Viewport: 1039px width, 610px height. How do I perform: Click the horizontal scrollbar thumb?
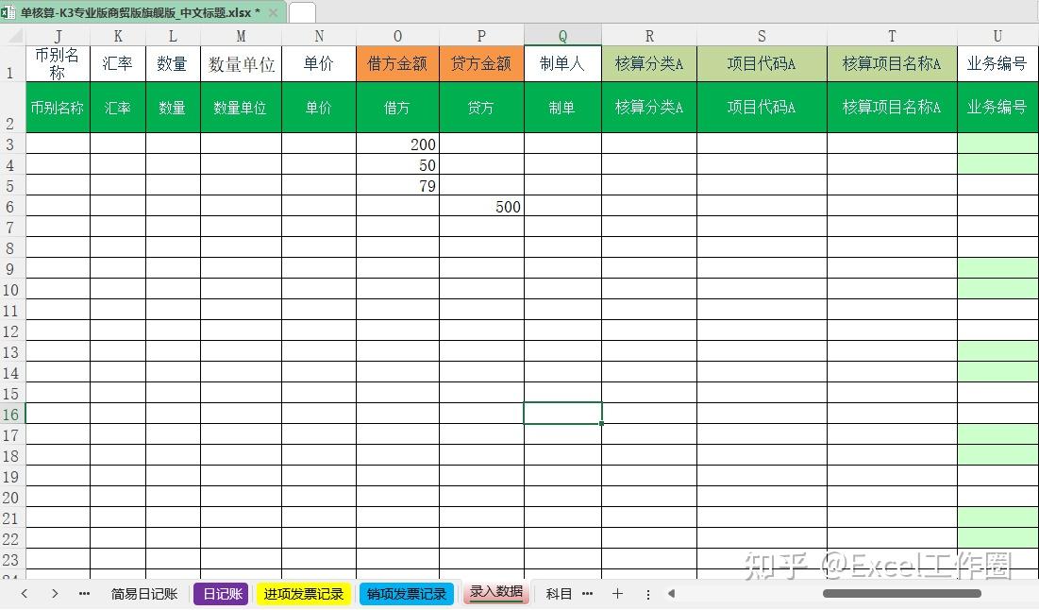tap(902, 593)
